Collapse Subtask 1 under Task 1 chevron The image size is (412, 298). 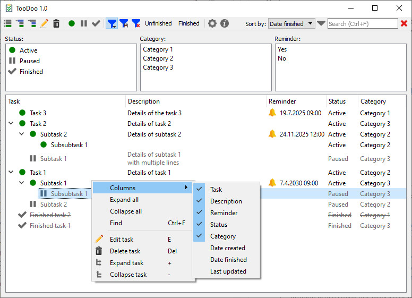coord(22,183)
